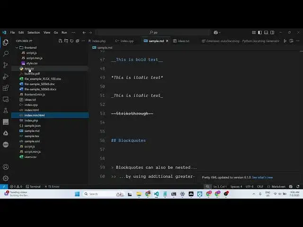Open the Extensions view
The height and width of the screenshot is (227, 303).
[6, 88]
